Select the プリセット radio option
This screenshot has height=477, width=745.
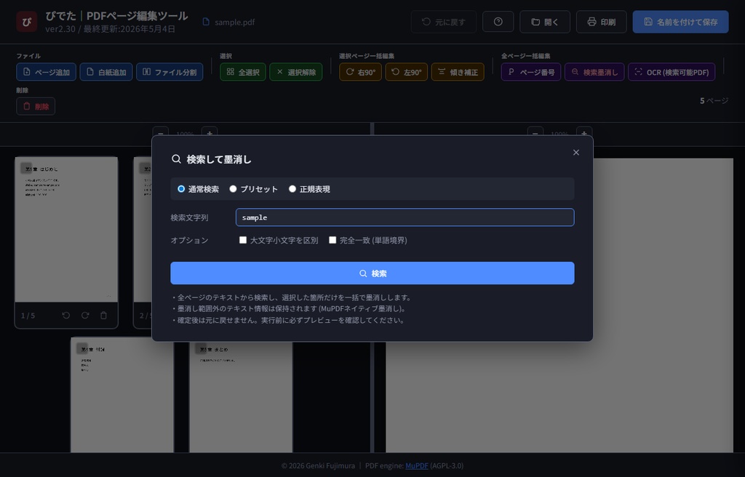click(x=233, y=189)
